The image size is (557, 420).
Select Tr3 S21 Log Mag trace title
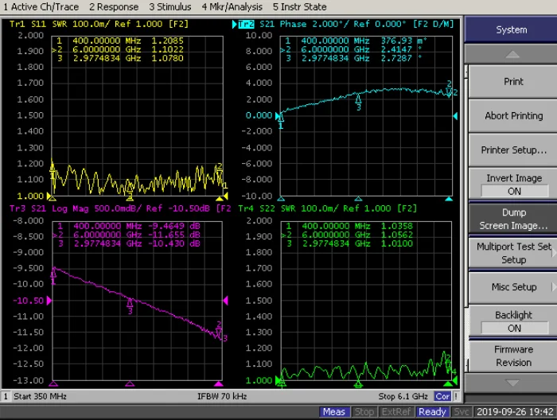pos(120,208)
